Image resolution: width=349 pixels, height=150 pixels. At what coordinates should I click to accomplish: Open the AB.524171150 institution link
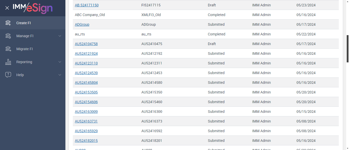[x=87, y=5]
